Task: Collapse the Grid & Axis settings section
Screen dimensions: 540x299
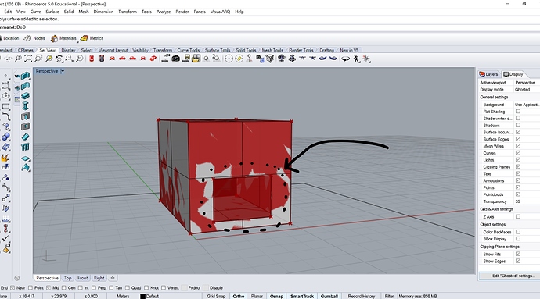Action: 497,209
